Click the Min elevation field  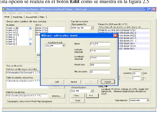point(100,72)
